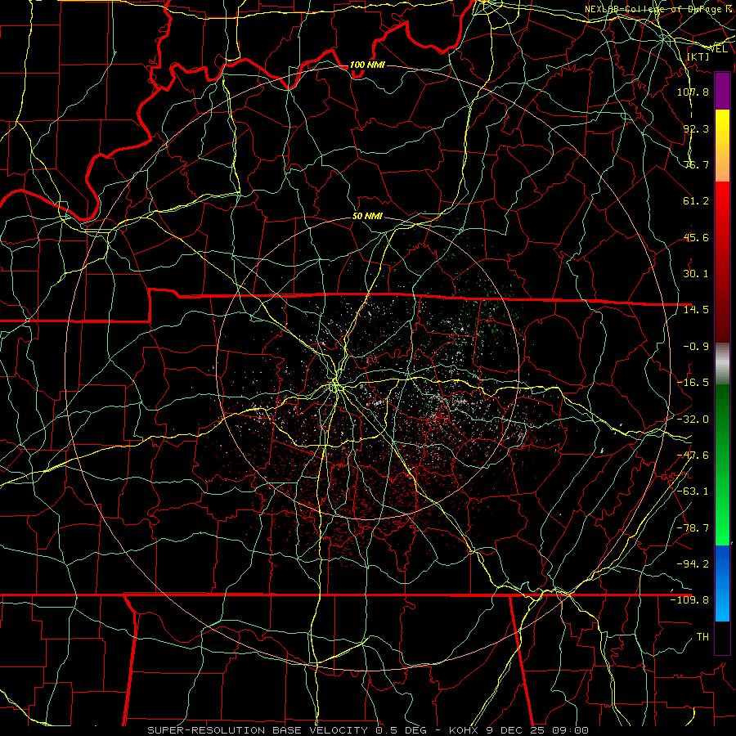Click the yellow-orange segment of the velocity scale
The height and width of the screenshot is (736, 736).
[x=722, y=146]
